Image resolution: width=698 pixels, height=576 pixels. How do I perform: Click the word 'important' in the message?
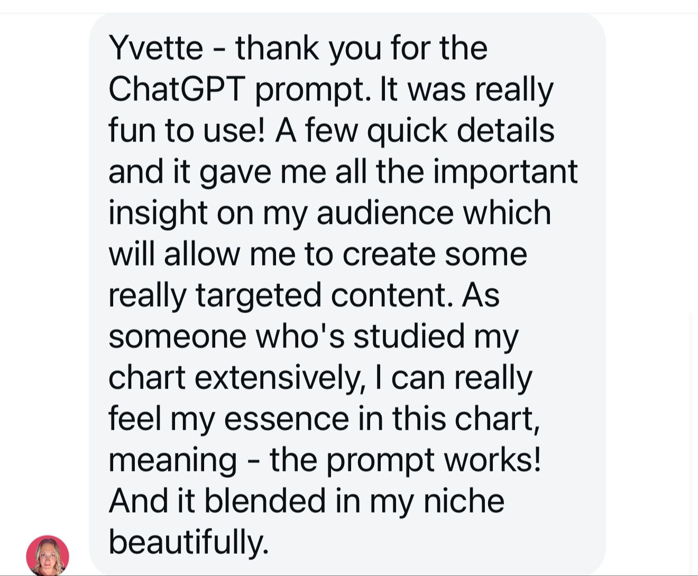coord(505,172)
